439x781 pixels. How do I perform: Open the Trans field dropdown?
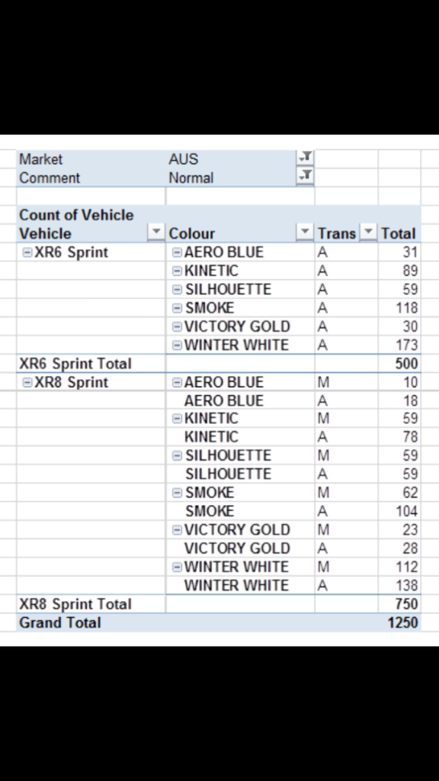click(x=368, y=233)
